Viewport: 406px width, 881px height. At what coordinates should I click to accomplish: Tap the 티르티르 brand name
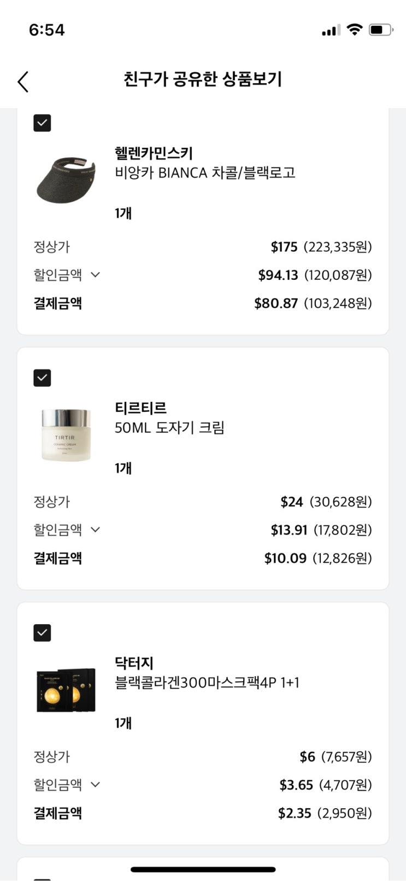click(x=140, y=408)
